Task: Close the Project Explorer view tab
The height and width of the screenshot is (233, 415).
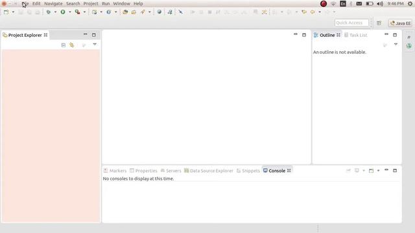Action: click(45, 35)
